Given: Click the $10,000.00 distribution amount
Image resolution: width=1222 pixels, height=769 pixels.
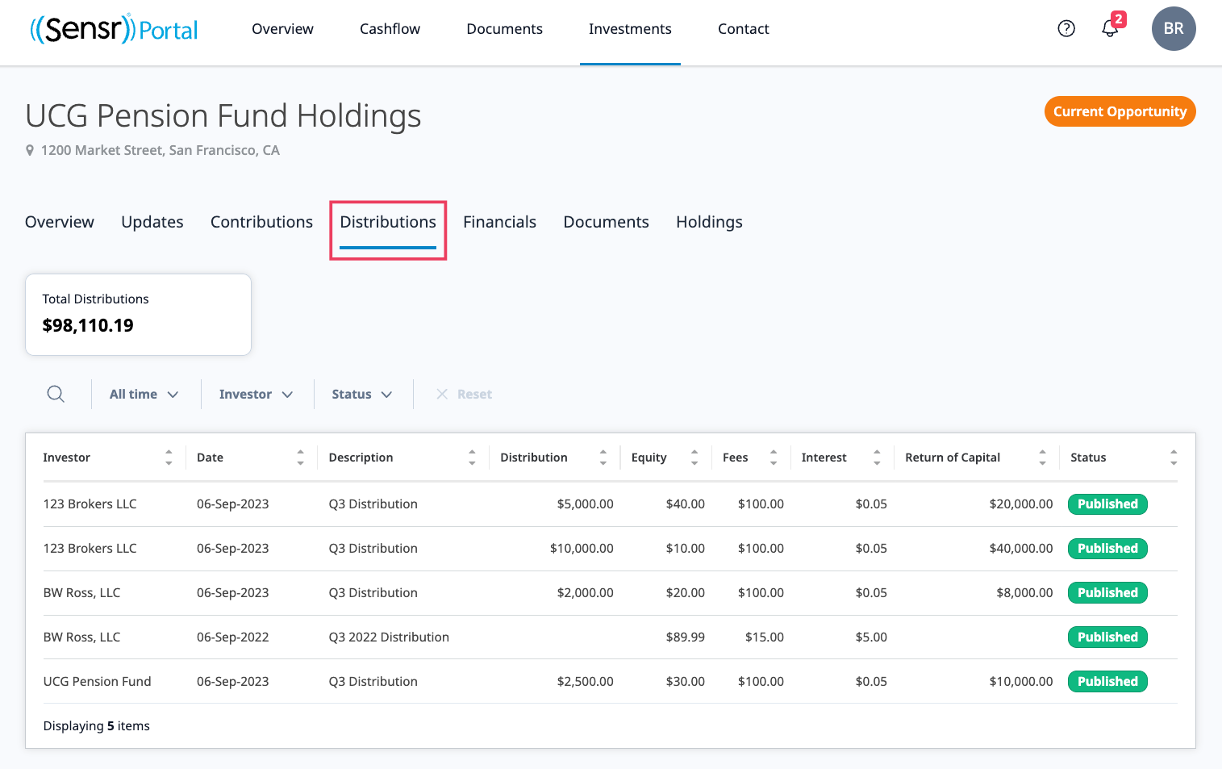Looking at the screenshot, I should pos(582,549).
